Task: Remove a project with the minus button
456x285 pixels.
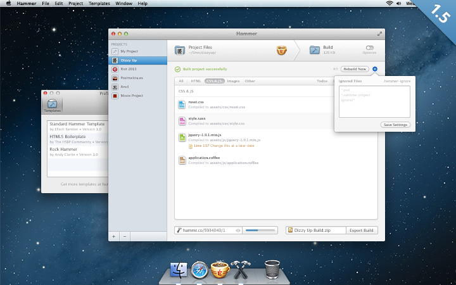Action: tap(125, 236)
